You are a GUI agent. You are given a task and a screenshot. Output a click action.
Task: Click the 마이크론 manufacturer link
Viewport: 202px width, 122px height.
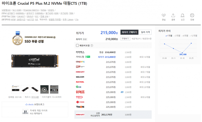coord(35,97)
